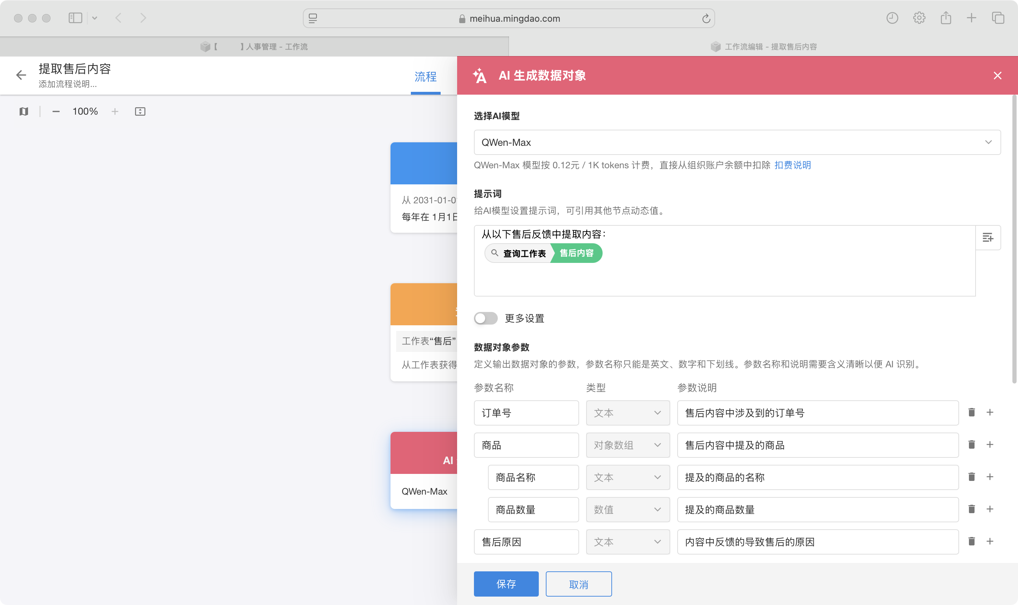Open type dropdown for 商品名称 row
Viewport: 1018px width, 605px height.
point(628,477)
